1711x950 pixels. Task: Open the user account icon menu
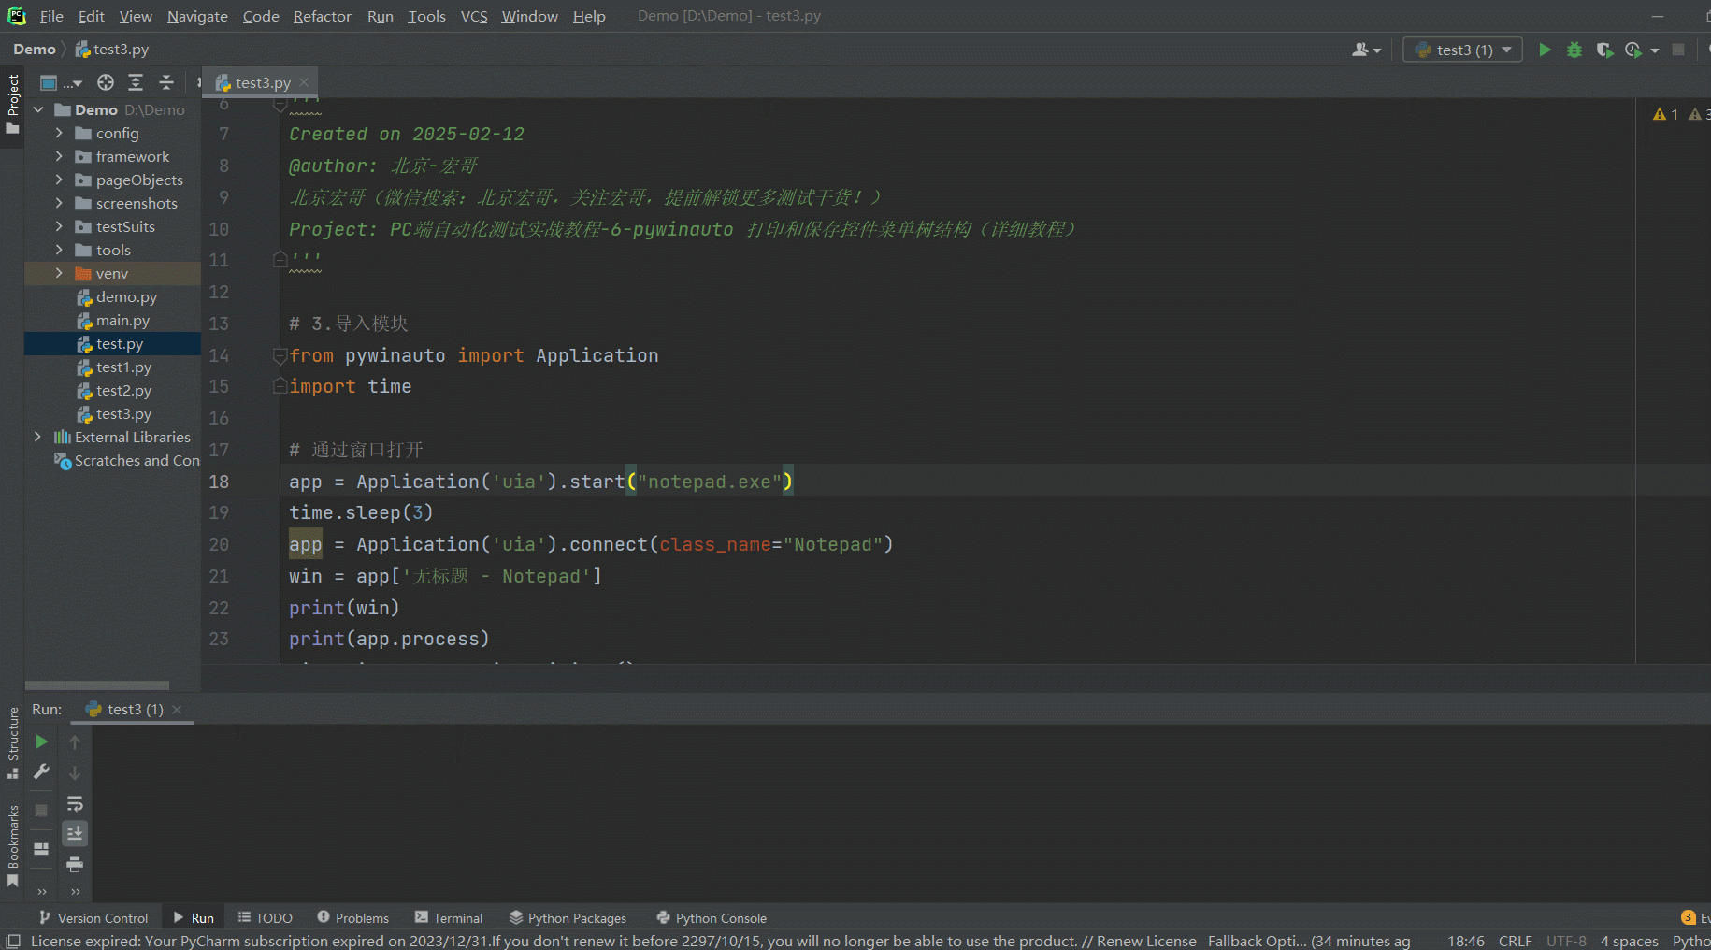(x=1366, y=50)
